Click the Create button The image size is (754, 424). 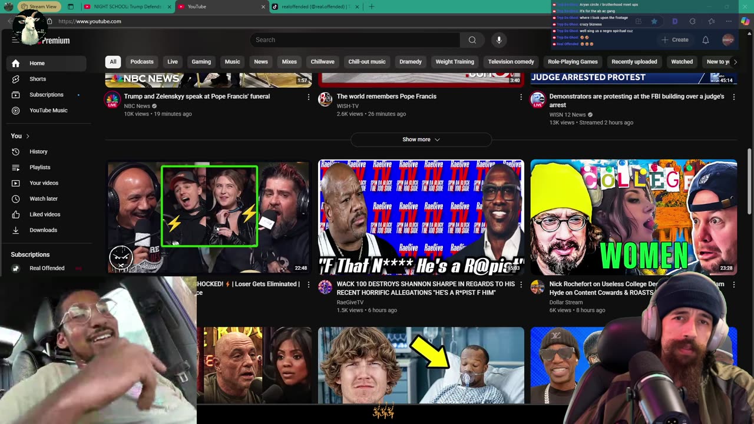[674, 39]
